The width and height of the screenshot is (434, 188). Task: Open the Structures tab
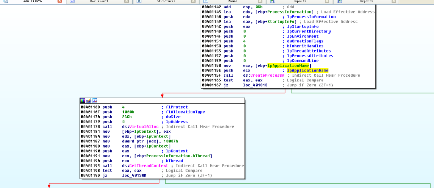(166, 1)
